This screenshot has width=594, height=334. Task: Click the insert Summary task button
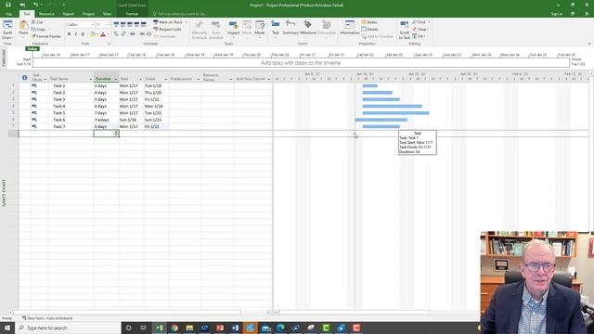click(x=291, y=28)
